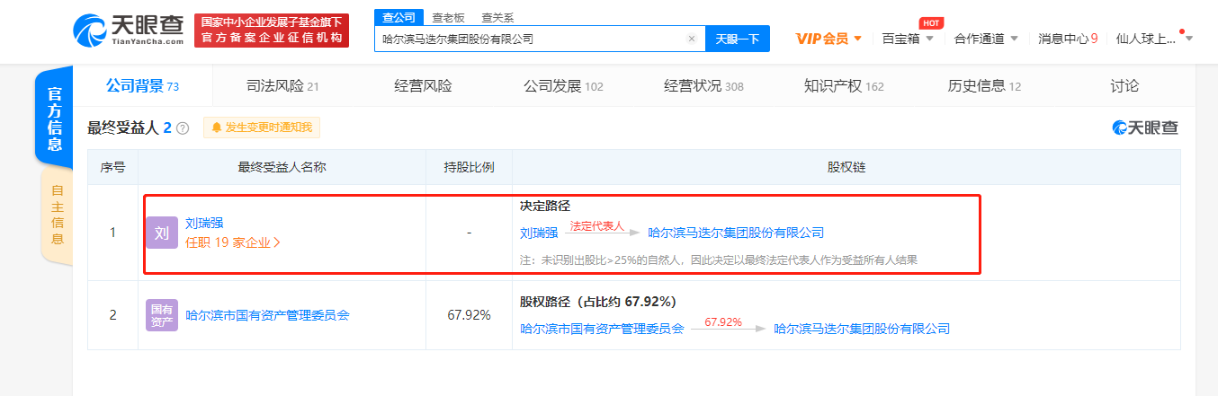Click the 国有资产 avatar icon
Screen dimensions: 1218x396
click(162, 315)
